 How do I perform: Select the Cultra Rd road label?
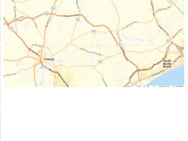37,46
